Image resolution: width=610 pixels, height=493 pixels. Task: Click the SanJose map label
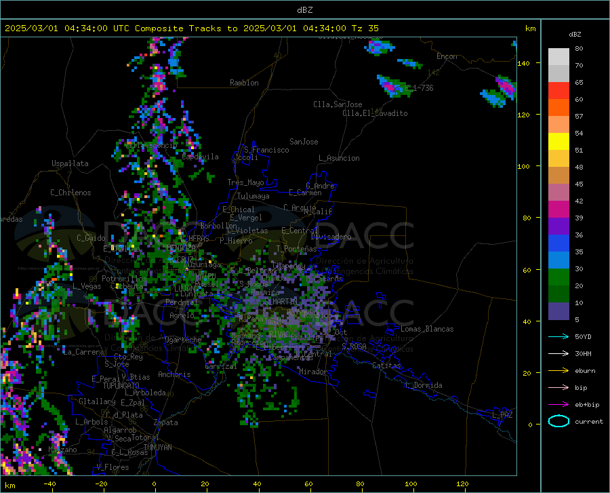click(x=304, y=142)
